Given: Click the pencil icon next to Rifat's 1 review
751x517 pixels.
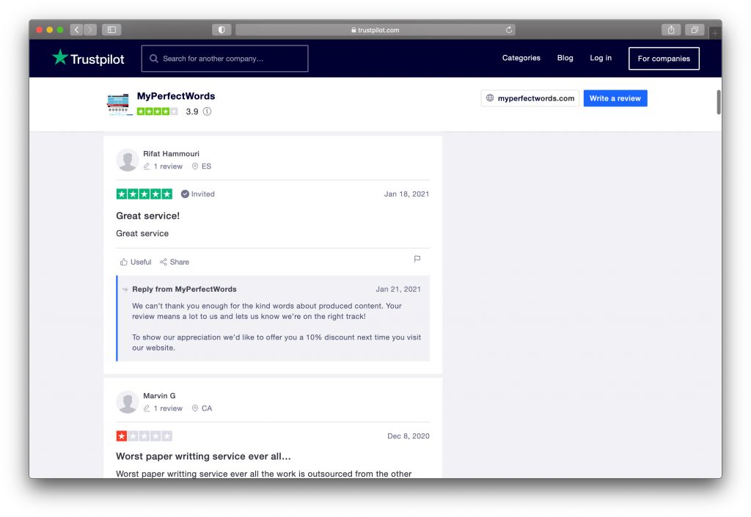Looking at the screenshot, I should (x=147, y=166).
